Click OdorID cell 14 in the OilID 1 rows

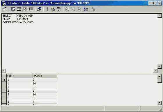(x=44, y=83)
